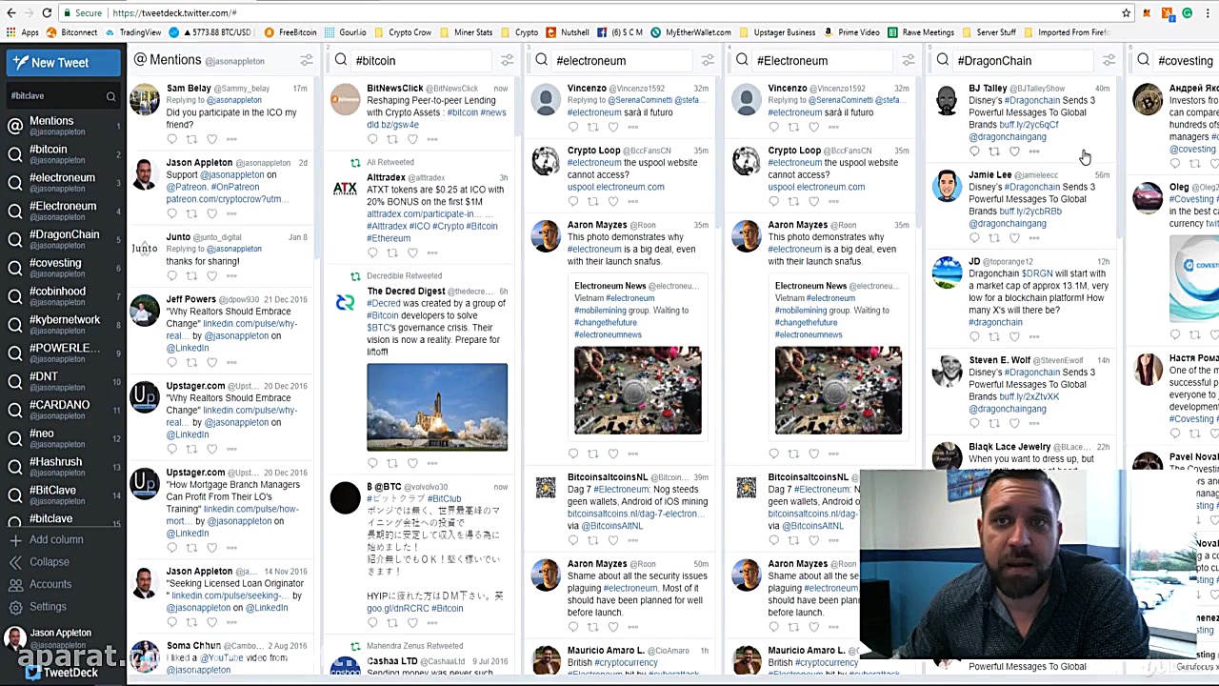
Task: Select Mentions column in sidebar
Action: click(x=63, y=125)
